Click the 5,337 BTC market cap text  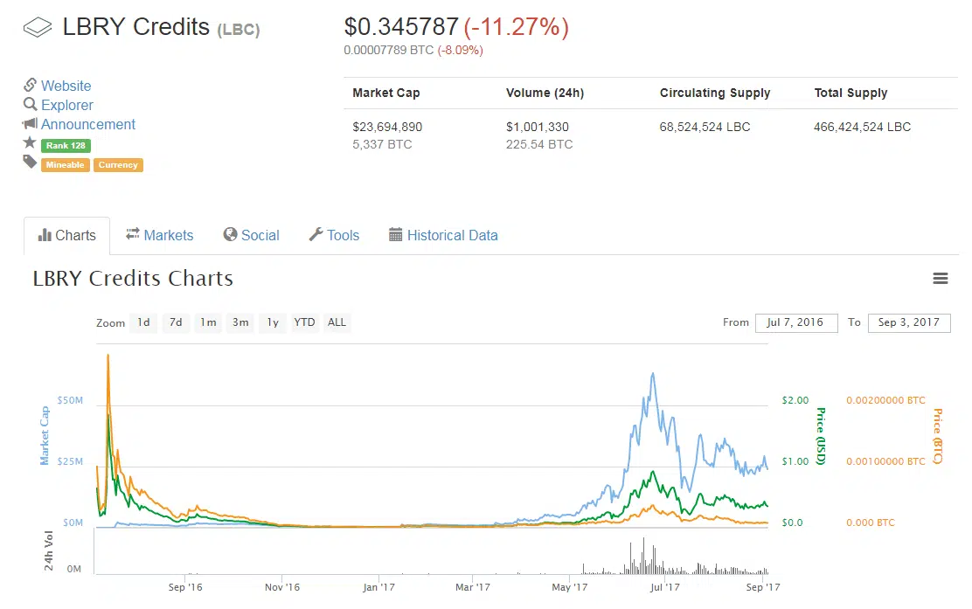pyautogui.click(x=383, y=144)
